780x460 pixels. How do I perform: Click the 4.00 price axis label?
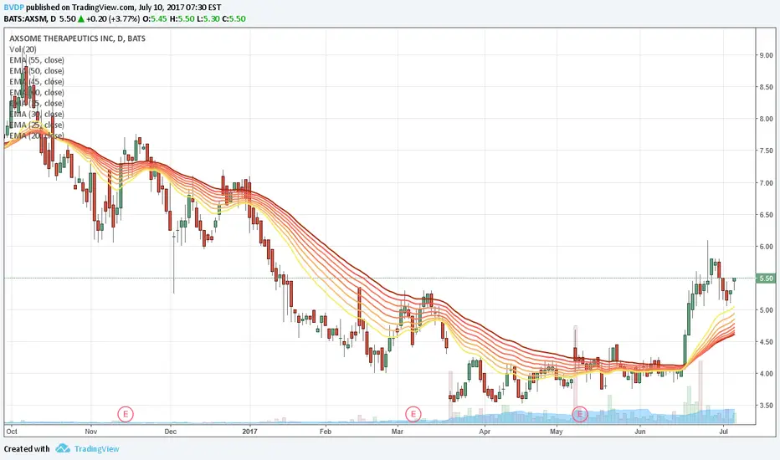[766, 374]
